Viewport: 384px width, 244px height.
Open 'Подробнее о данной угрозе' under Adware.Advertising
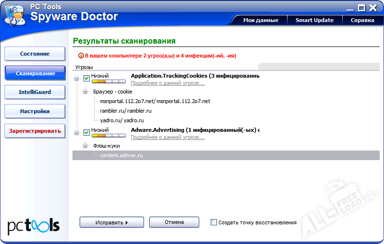point(168,138)
